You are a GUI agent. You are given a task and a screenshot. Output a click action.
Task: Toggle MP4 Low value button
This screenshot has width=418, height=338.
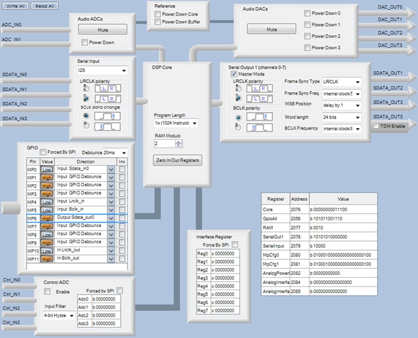(47, 202)
